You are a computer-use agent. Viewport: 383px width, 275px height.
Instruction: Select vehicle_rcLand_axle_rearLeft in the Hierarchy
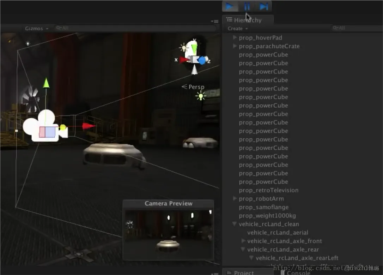pyautogui.click(x=297, y=258)
